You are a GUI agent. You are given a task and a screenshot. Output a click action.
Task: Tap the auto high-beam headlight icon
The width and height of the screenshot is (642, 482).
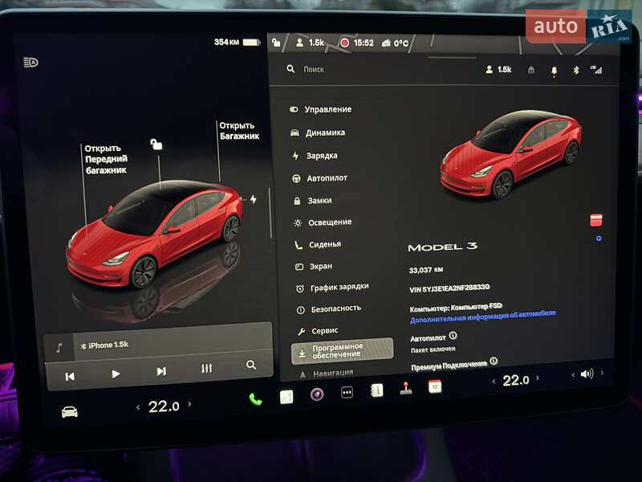pyautogui.click(x=30, y=63)
